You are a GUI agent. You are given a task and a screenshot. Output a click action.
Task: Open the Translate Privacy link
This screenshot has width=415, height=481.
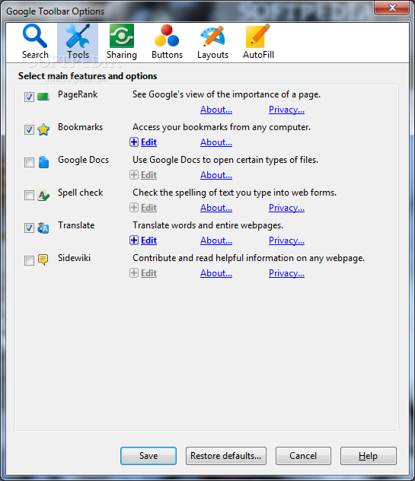[x=286, y=240]
